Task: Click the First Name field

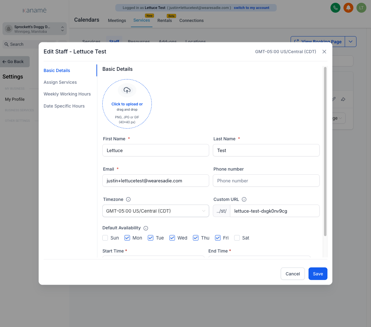Action: pos(156,150)
